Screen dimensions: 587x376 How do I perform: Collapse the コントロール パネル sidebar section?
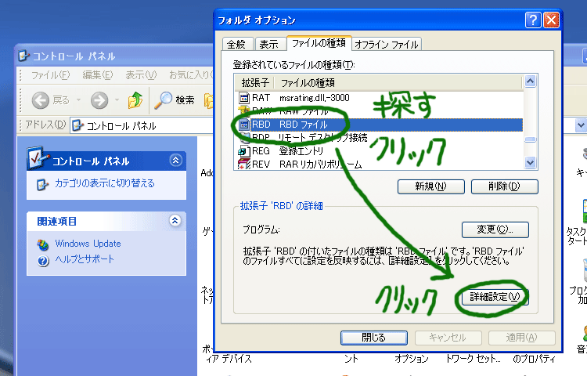(175, 161)
